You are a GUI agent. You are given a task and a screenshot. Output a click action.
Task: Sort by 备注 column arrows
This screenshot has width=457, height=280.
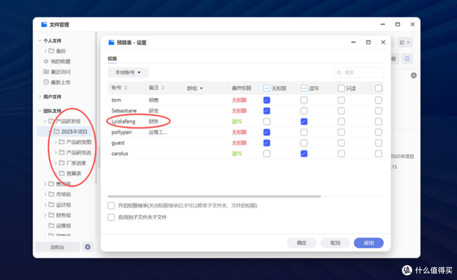(x=163, y=88)
